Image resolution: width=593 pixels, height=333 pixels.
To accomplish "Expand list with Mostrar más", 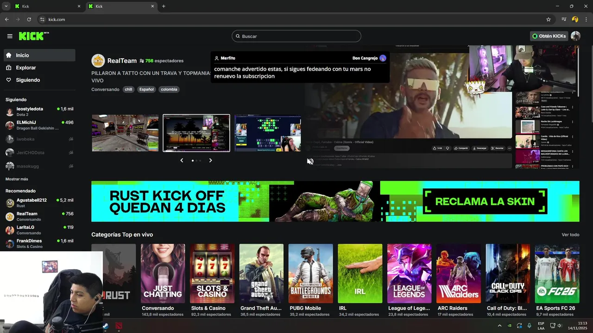I will tap(17, 179).
